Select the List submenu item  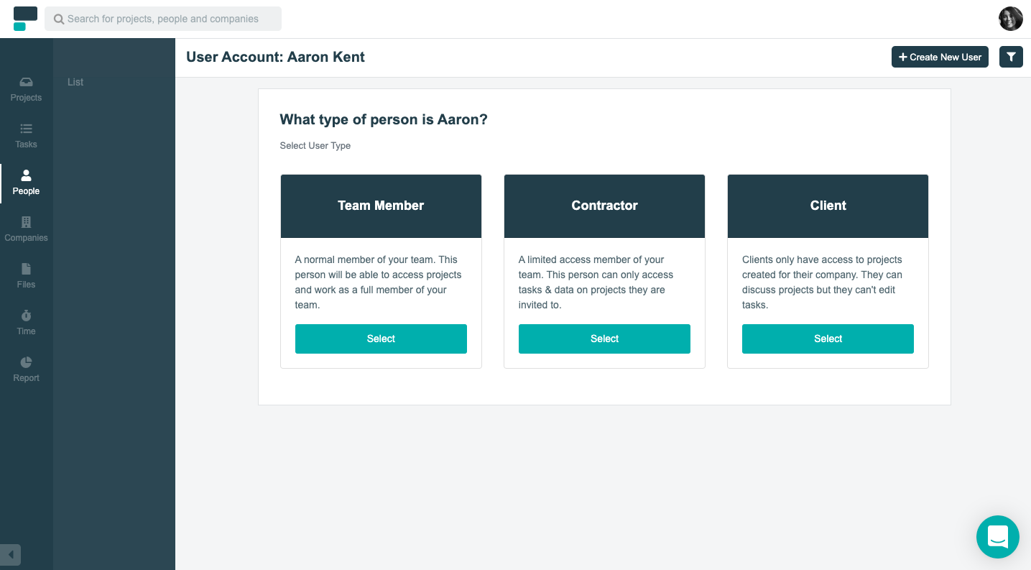[75, 82]
